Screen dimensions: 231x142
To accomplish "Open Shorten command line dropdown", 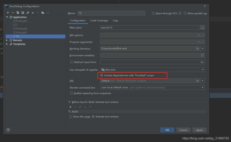I will (203, 88).
